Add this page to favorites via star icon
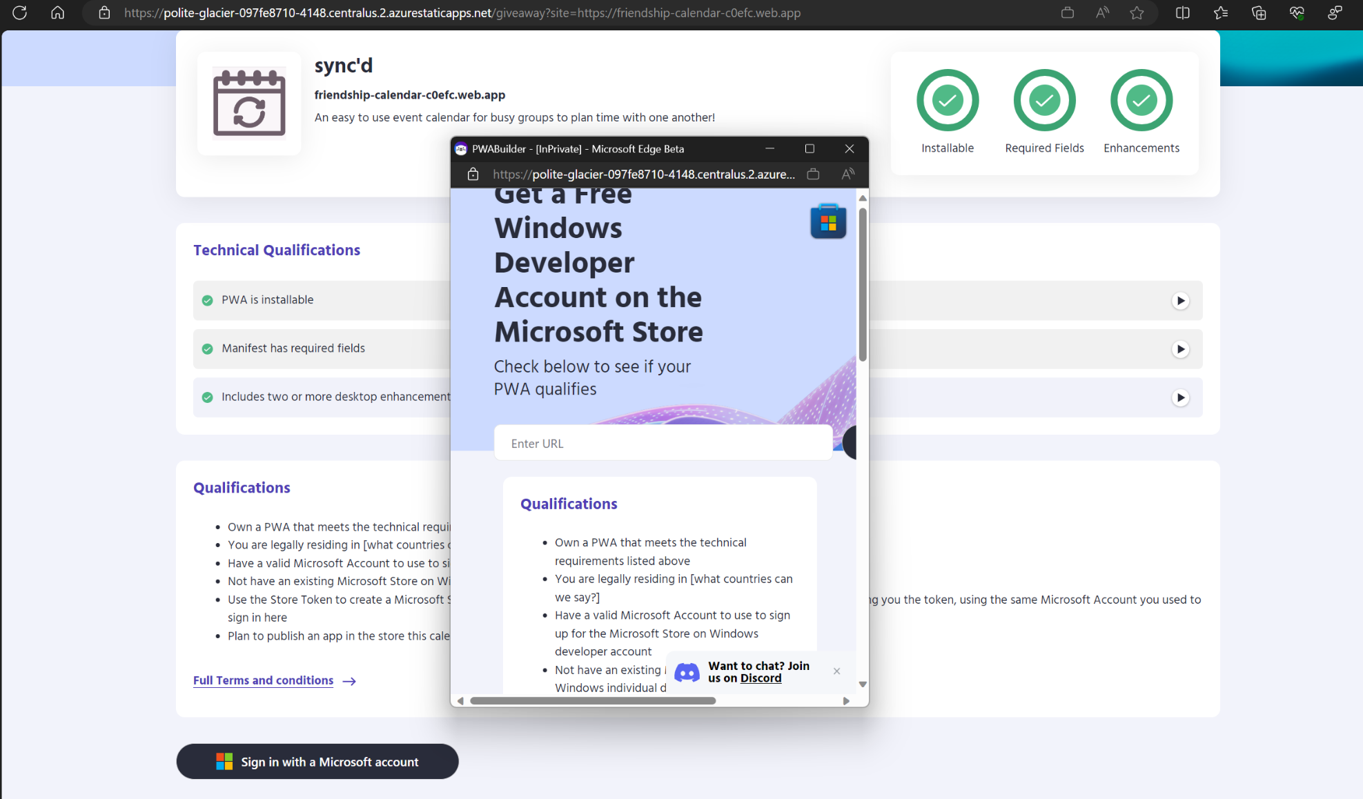The height and width of the screenshot is (799, 1363). point(1137,12)
